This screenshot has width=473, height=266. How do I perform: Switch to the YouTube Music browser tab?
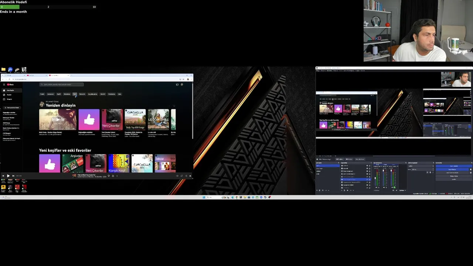(59, 75)
